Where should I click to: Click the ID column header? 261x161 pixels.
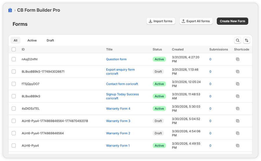pos(23,49)
